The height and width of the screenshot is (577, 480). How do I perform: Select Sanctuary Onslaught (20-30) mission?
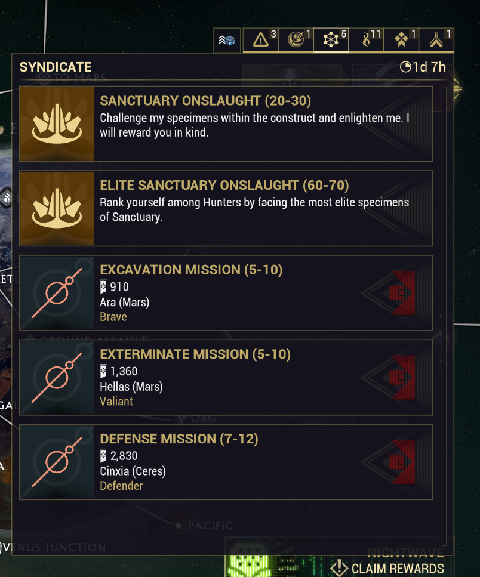tap(263, 124)
